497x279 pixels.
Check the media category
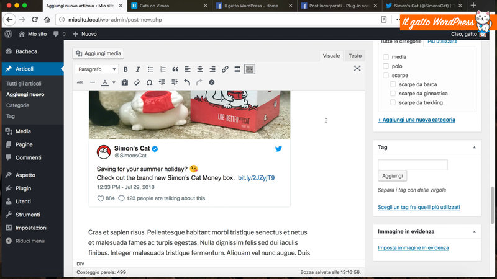click(386, 57)
